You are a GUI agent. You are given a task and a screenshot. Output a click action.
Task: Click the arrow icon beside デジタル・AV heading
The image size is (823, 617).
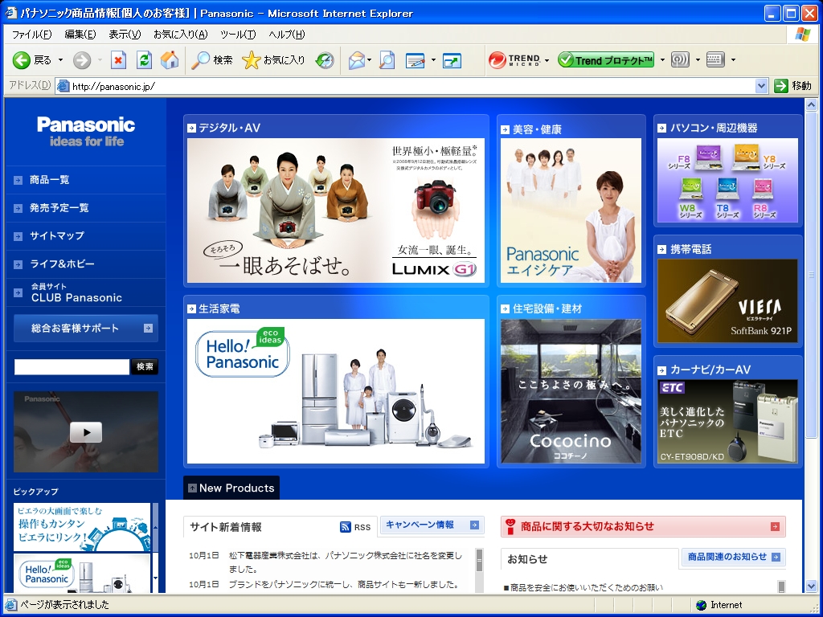point(191,128)
